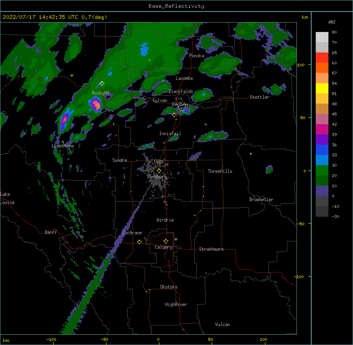
Task: Select the white plus marker north of Drumheller
Action: [x=251, y=154]
